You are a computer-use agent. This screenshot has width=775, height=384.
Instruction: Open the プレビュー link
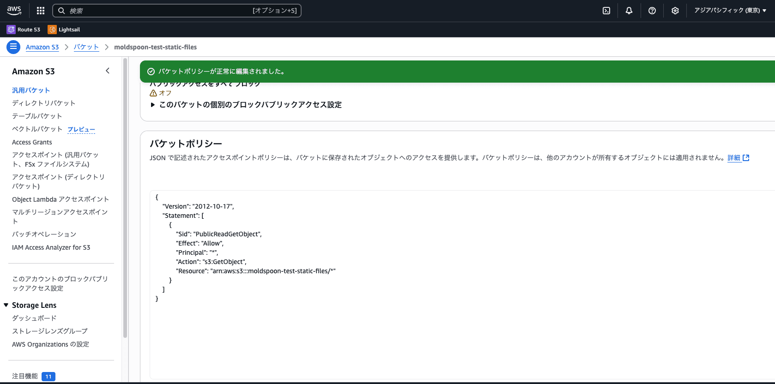point(81,130)
